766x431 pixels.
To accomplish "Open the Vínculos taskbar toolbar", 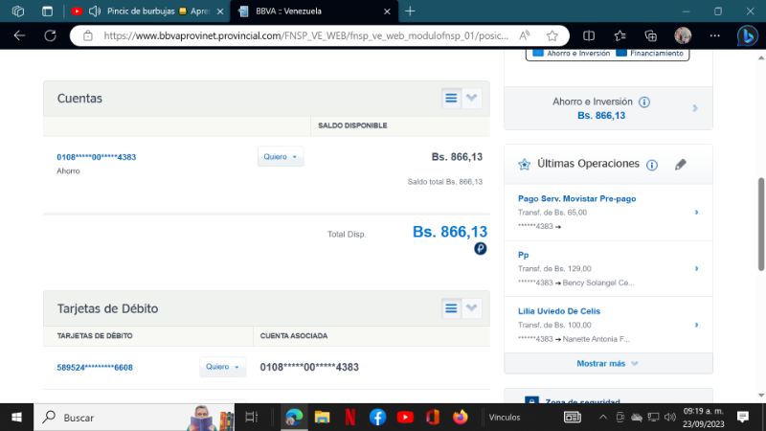I will pyautogui.click(x=505, y=418).
